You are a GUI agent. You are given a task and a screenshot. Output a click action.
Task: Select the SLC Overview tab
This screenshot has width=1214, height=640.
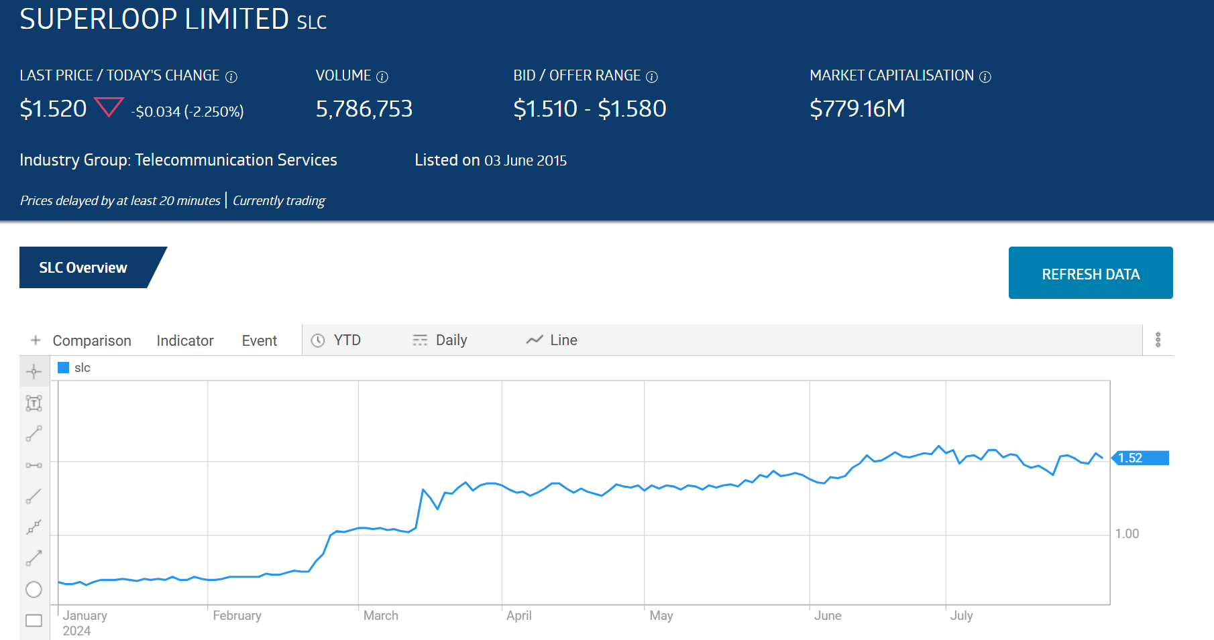coord(84,267)
